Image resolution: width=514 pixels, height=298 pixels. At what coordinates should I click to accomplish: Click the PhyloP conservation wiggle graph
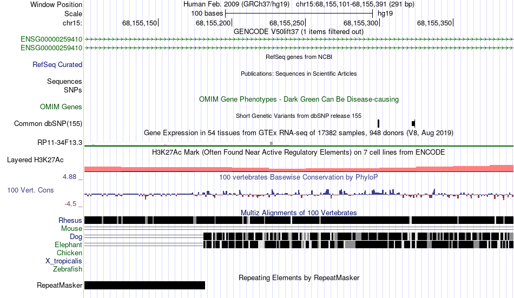click(299, 194)
